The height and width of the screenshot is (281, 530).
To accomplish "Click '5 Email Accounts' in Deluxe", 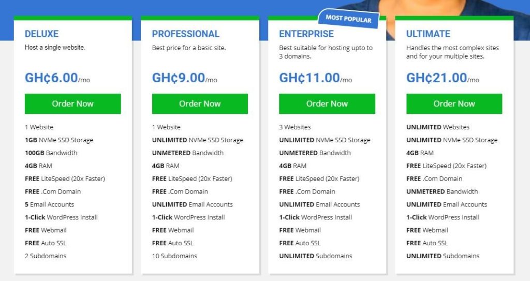I will pyautogui.click(x=49, y=204).
